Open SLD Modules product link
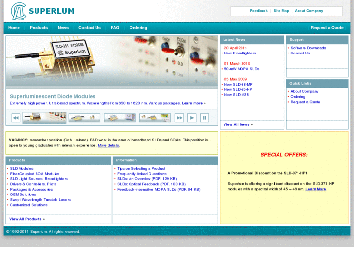Image resolution: width=354 pixels, height=265 pixels. (x=22, y=168)
